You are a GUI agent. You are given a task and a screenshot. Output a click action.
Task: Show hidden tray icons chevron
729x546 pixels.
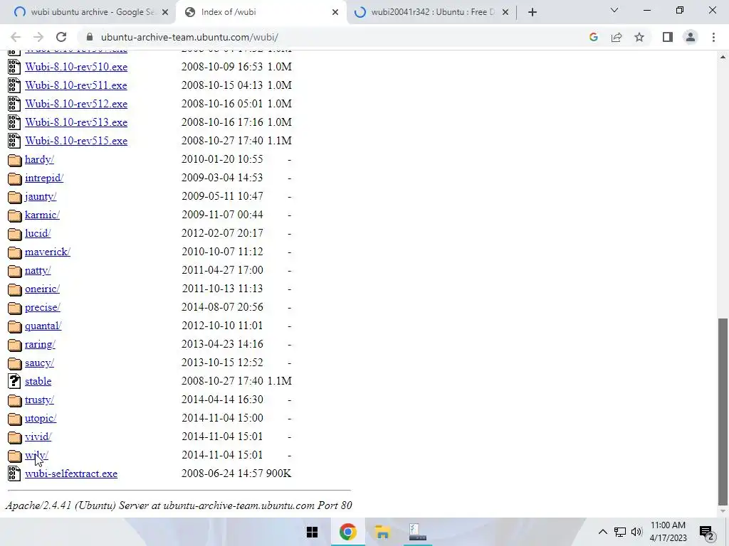click(602, 532)
